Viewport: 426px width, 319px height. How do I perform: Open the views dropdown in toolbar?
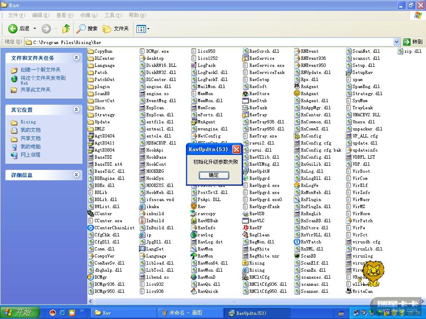pyautogui.click(x=143, y=29)
